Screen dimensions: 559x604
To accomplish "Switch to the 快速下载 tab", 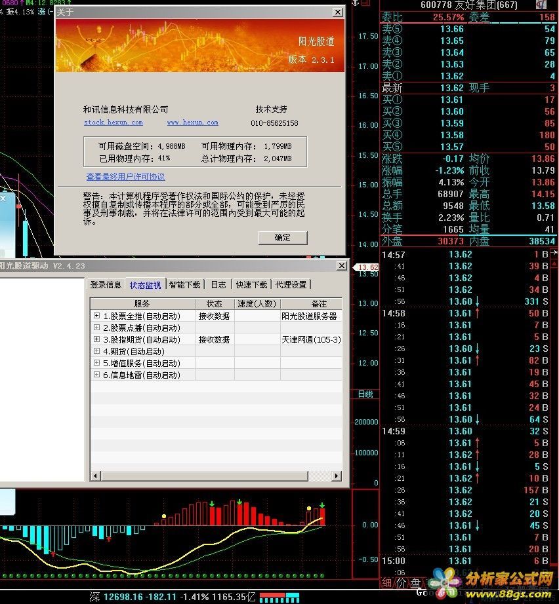I will (x=251, y=285).
